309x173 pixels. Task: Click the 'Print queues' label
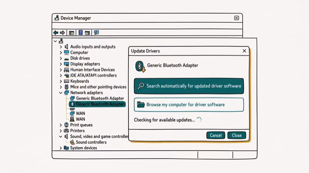(81, 125)
